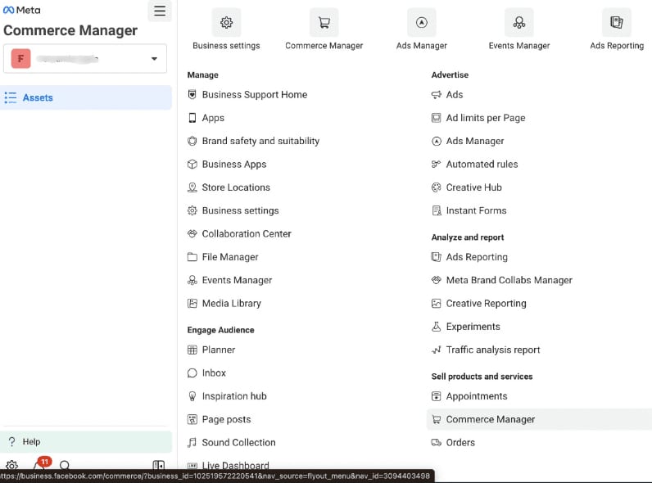Click the Meta logo at top left

[22, 11]
